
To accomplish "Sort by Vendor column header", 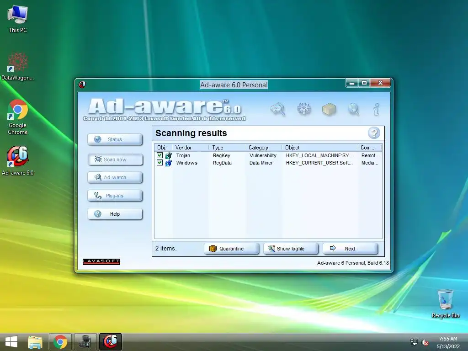I will tap(191, 148).
